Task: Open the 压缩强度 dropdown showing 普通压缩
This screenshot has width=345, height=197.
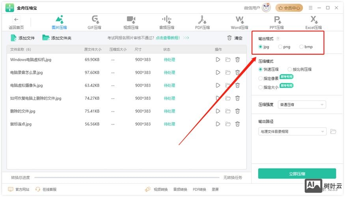Action: pos(302,105)
